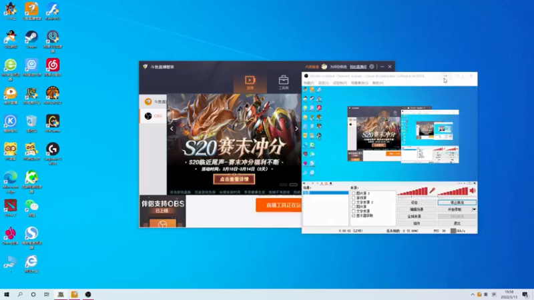Open the notification center icon

[x=525, y=295]
